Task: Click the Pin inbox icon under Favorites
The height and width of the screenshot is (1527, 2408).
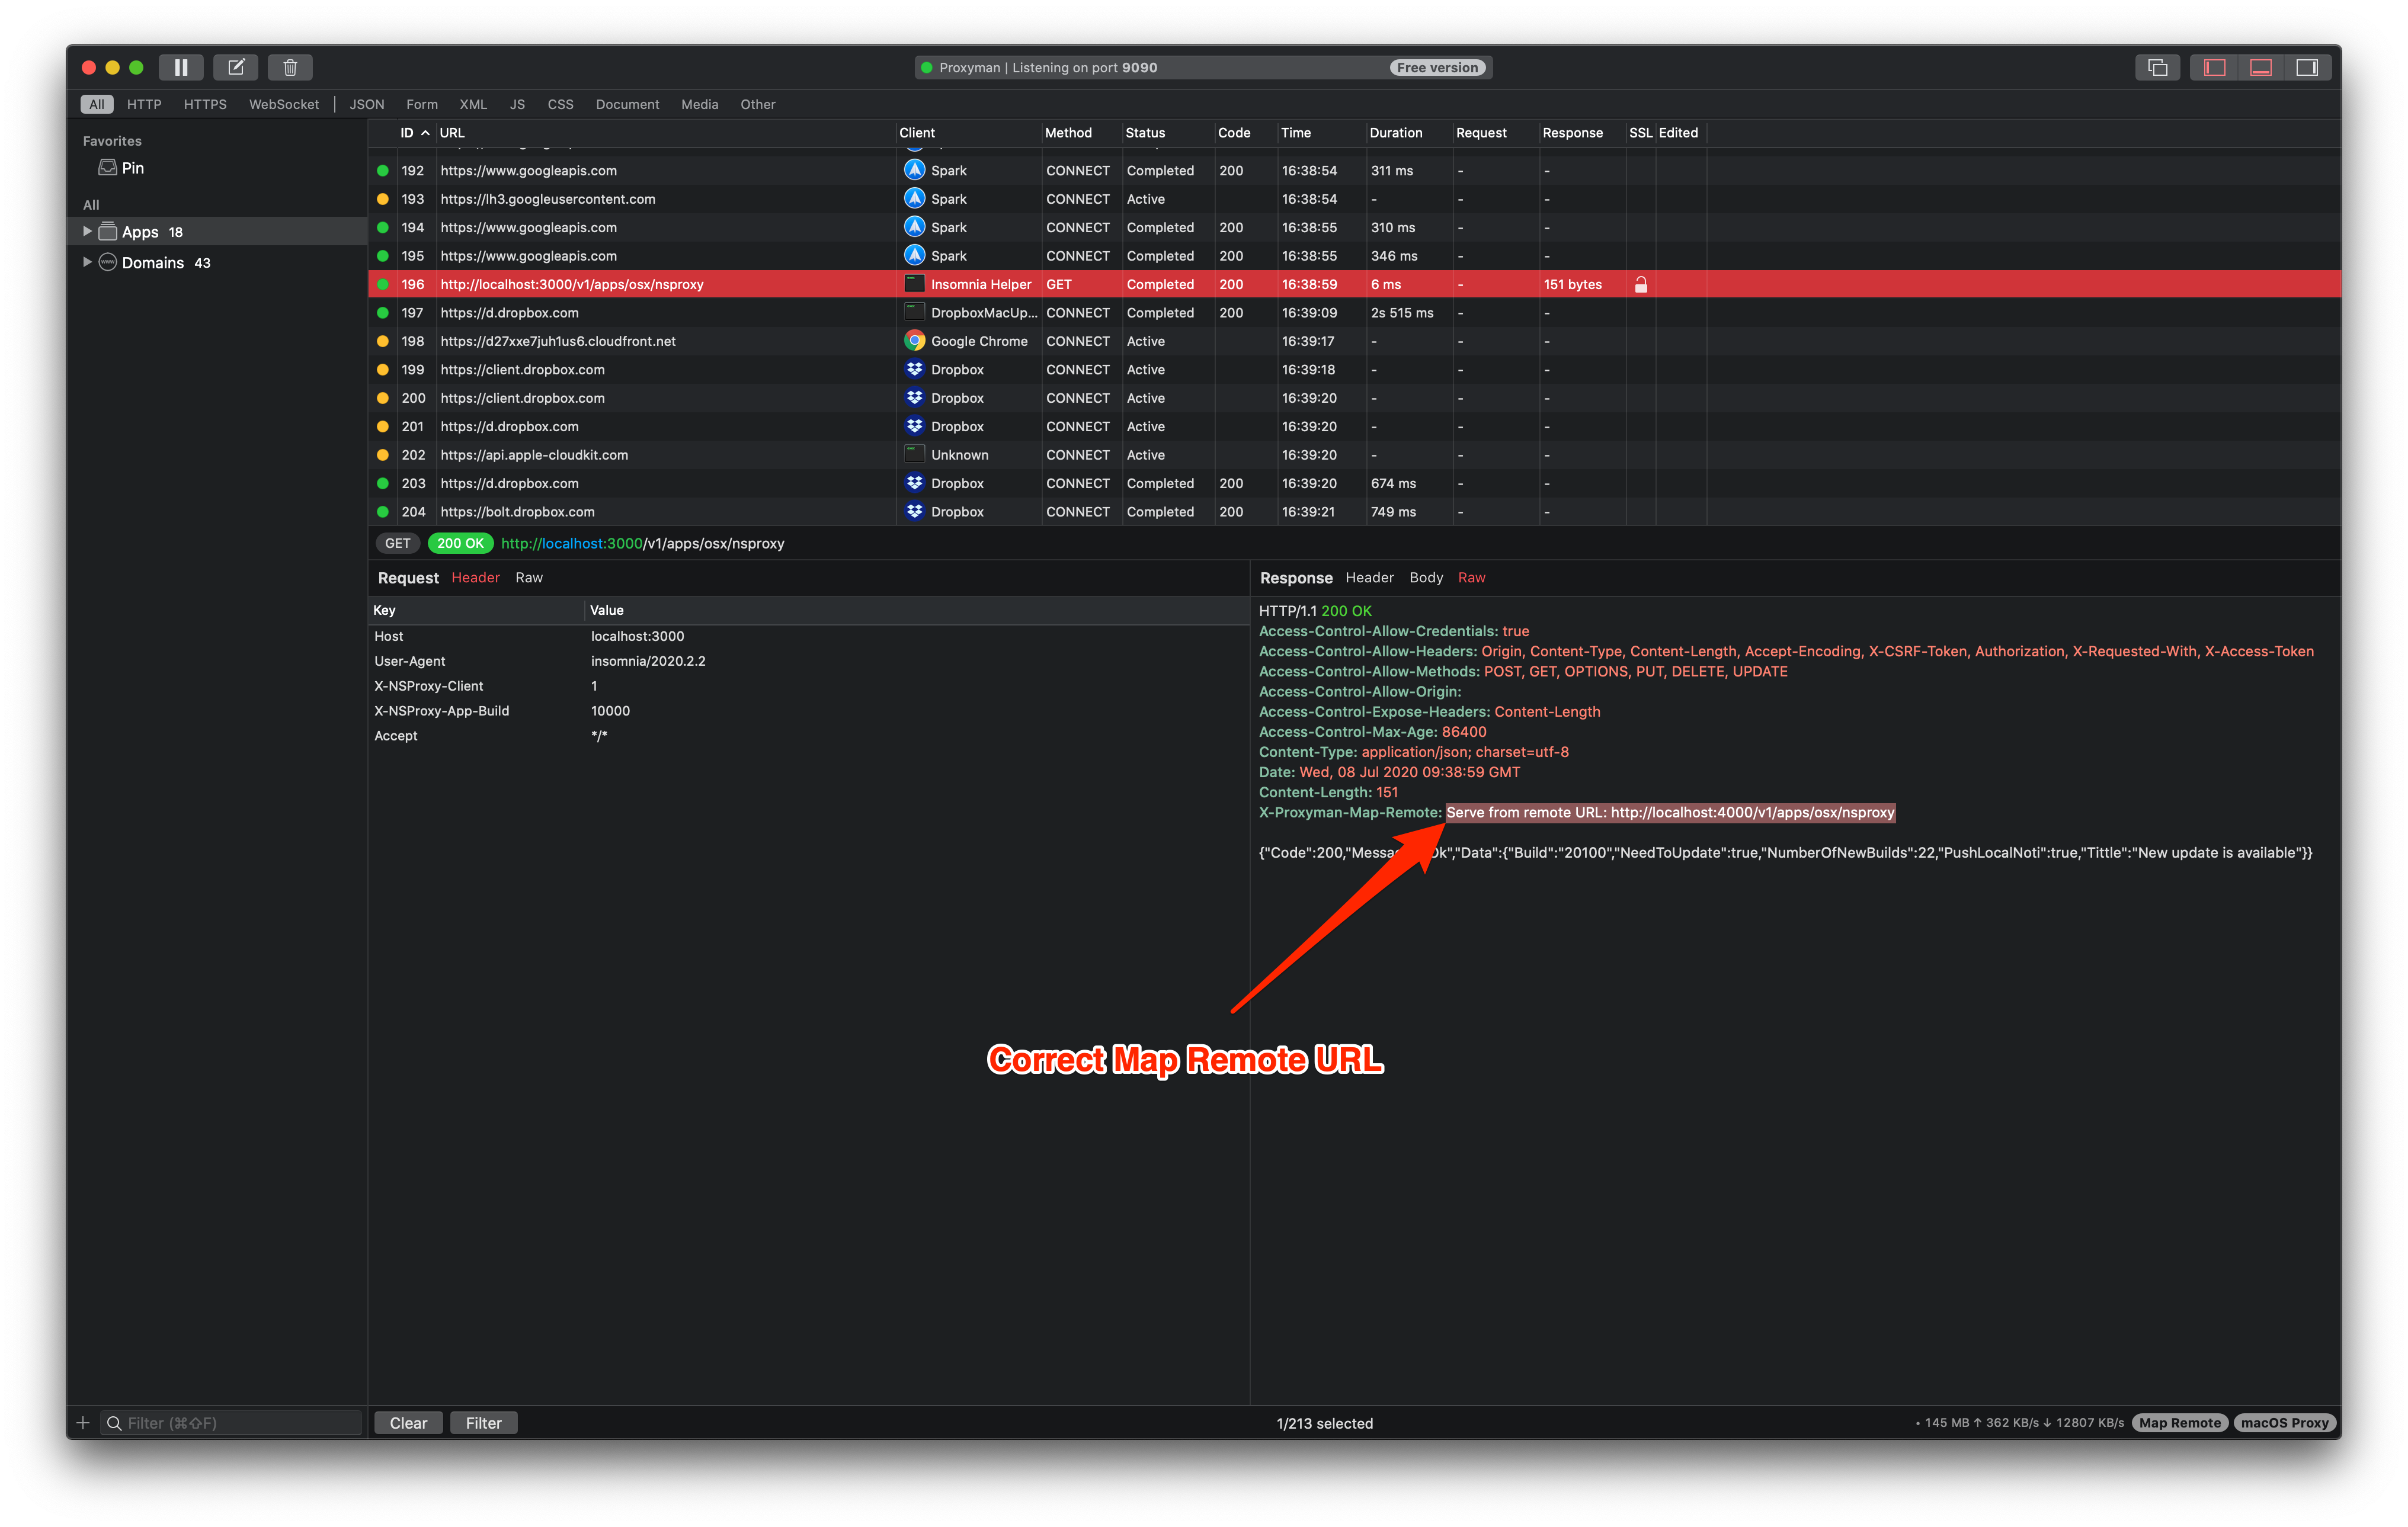Action: coord(108,167)
